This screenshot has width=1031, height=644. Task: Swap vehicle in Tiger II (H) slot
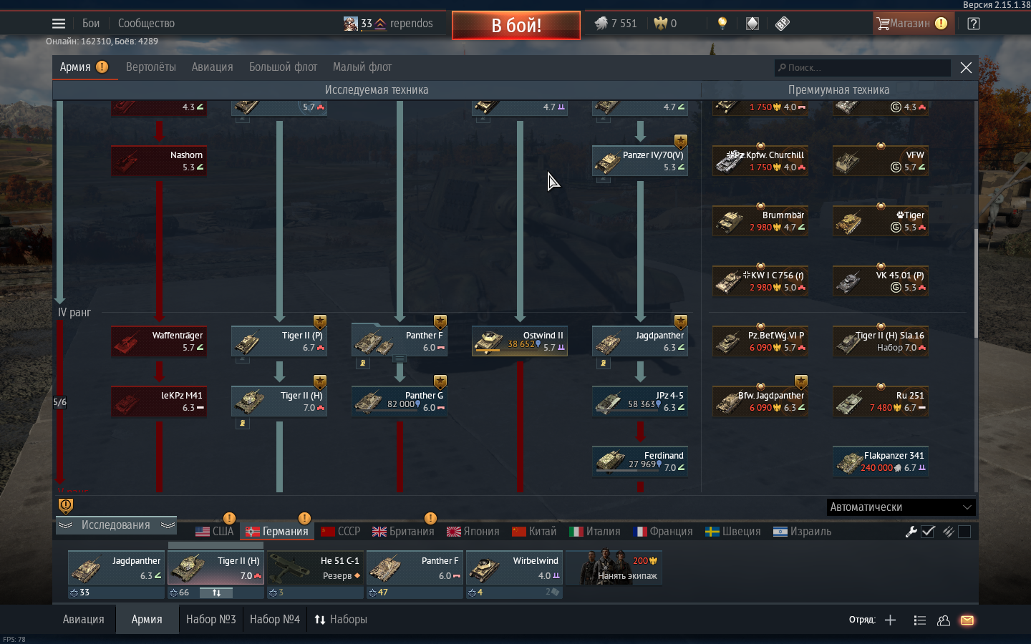click(x=216, y=592)
